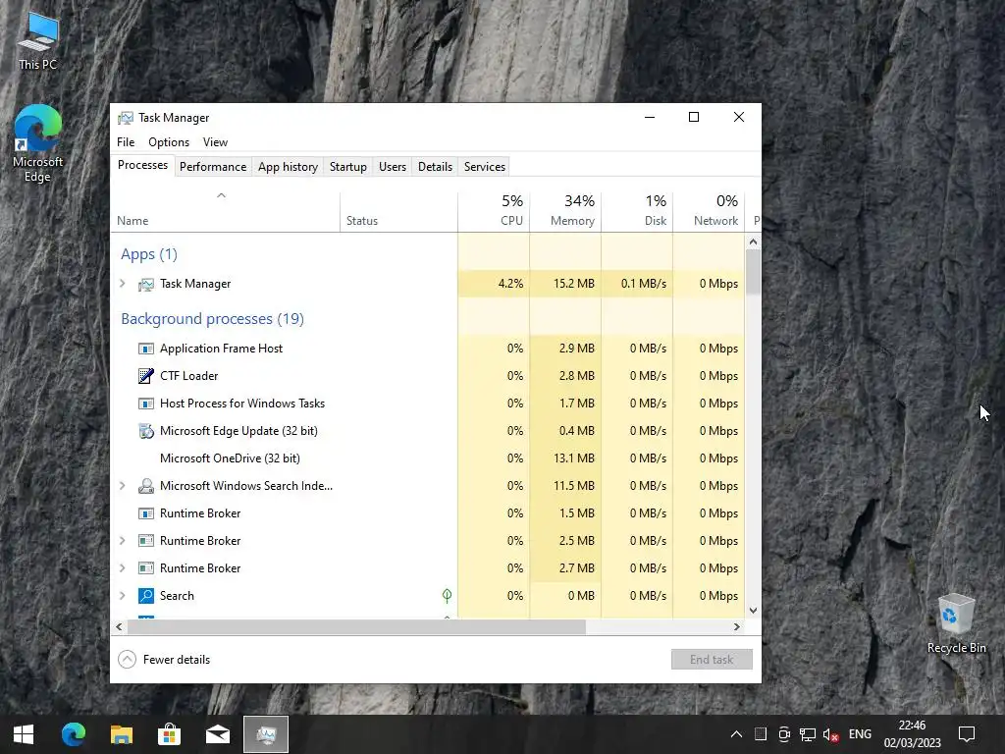Switch to the Performance tab
The width and height of the screenshot is (1005, 754).
pyautogui.click(x=213, y=167)
